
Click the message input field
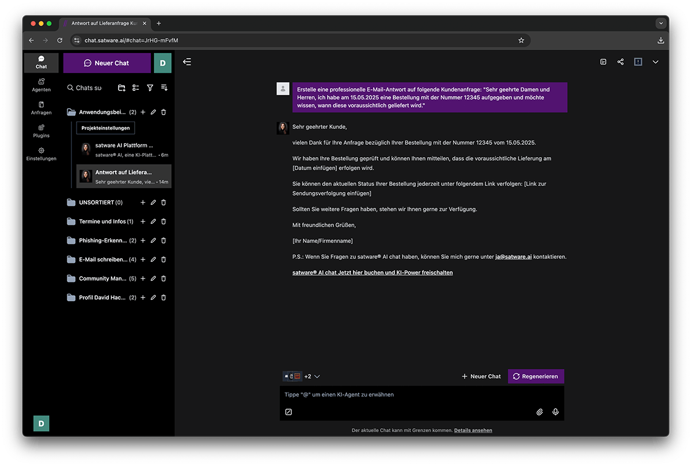pos(422,395)
